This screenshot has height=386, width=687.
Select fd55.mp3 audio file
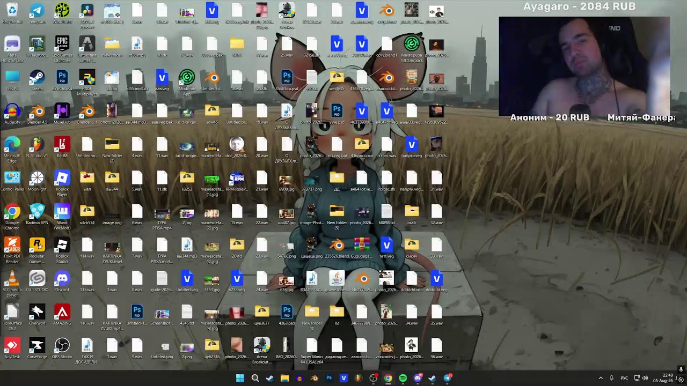tap(137, 47)
